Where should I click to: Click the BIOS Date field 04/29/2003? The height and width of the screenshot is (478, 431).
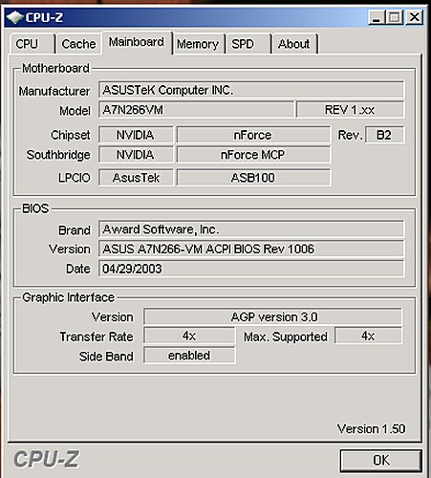point(251,269)
